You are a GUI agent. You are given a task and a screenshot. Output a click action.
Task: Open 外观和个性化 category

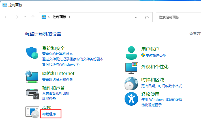(155, 67)
